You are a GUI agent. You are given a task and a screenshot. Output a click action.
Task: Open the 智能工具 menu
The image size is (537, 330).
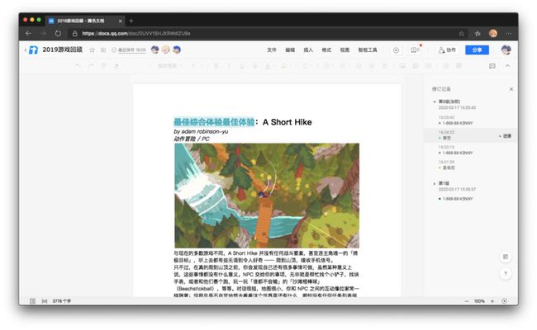tap(368, 50)
